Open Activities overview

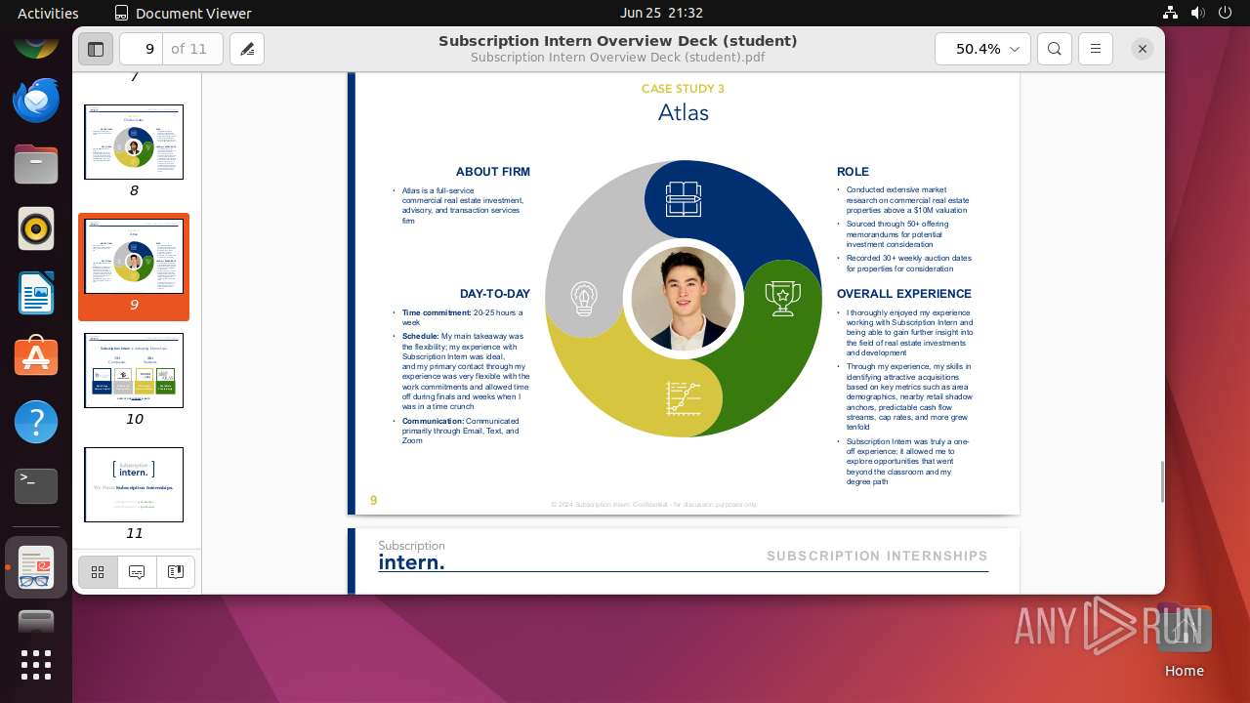click(48, 13)
